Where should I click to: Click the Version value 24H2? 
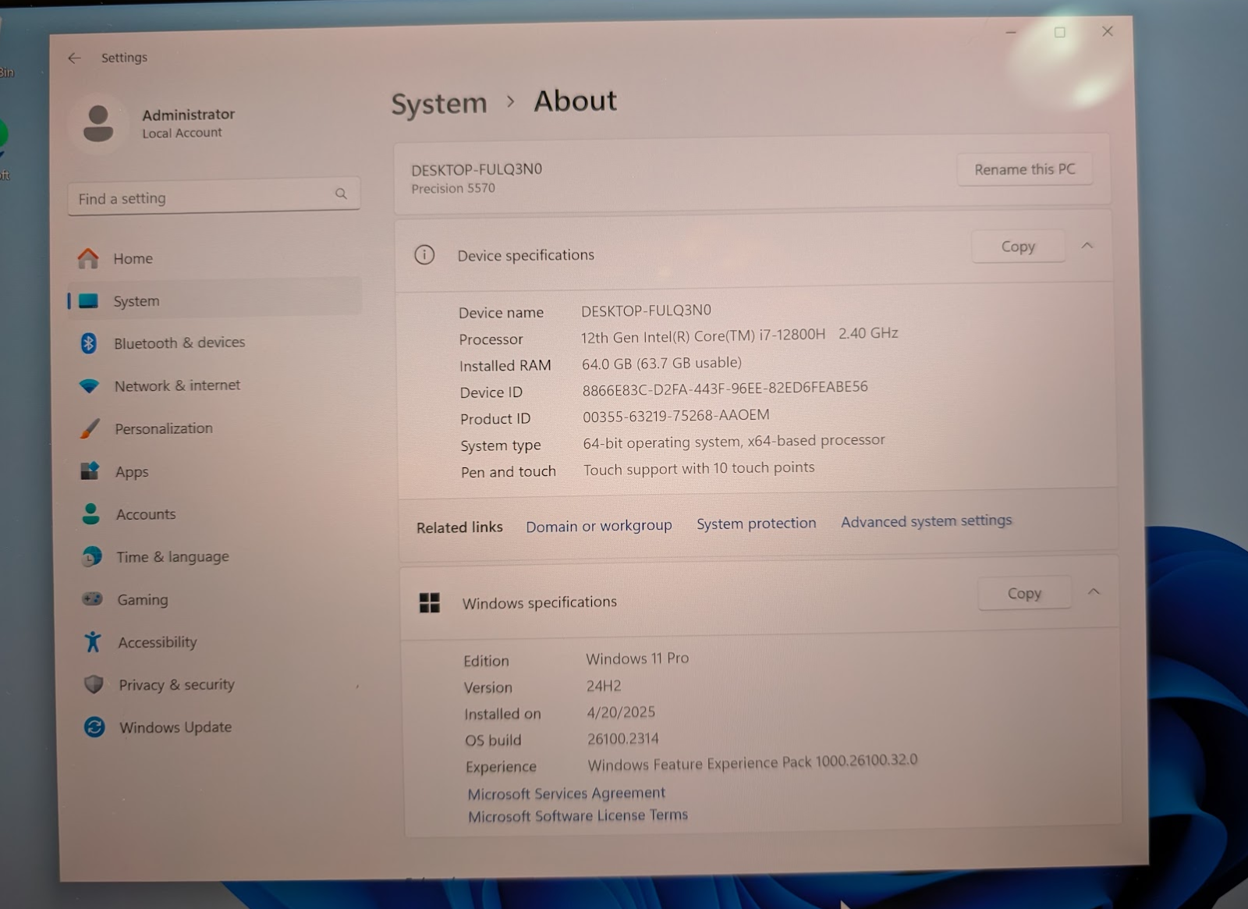tap(604, 687)
